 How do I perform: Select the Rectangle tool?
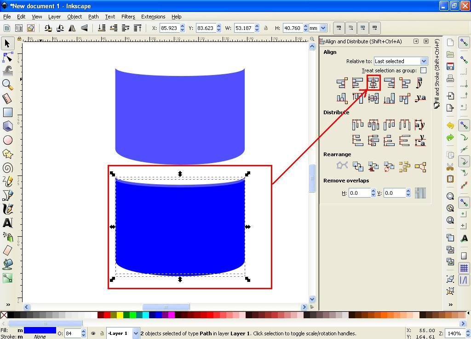pos(8,112)
